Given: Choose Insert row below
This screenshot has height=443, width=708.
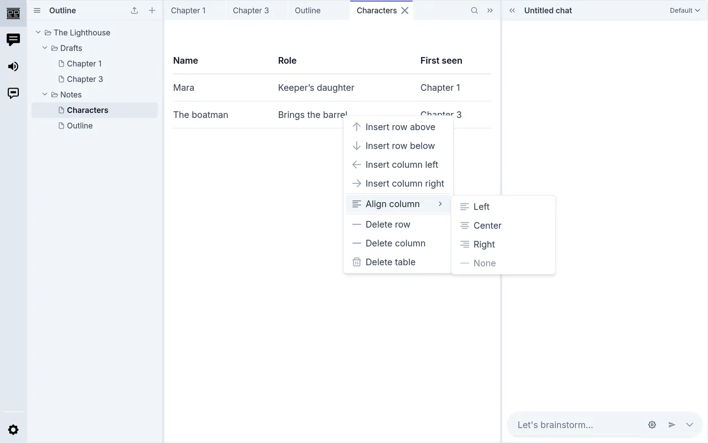Looking at the screenshot, I should 398,146.
